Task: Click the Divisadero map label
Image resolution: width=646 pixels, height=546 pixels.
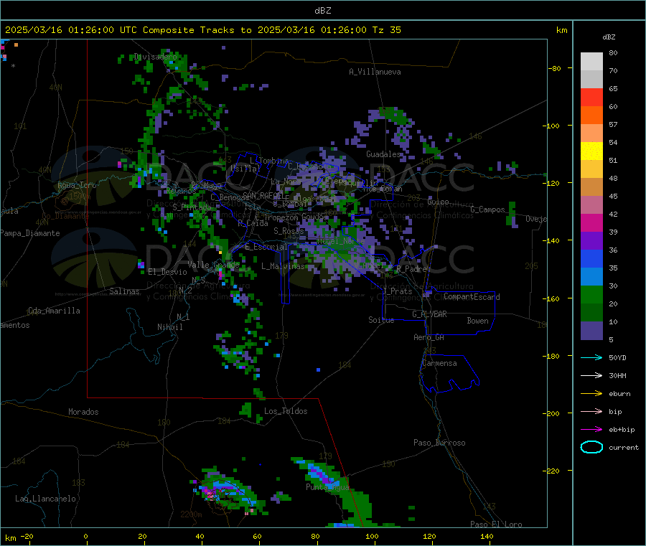Action: click(x=155, y=57)
